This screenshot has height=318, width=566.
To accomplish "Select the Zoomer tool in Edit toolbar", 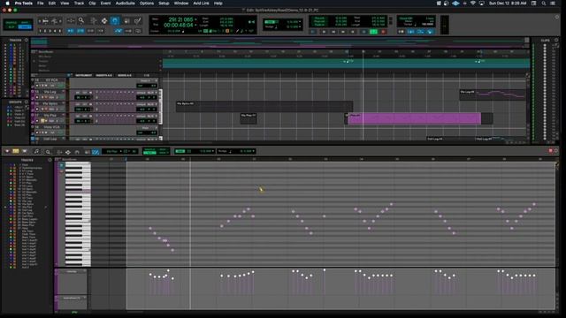I will point(81,21).
